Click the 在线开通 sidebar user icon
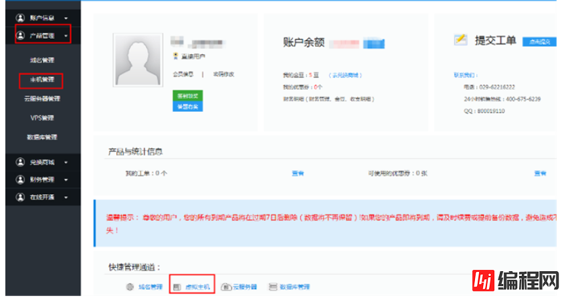Viewport: 566px width, 298px height. (x=20, y=198)
